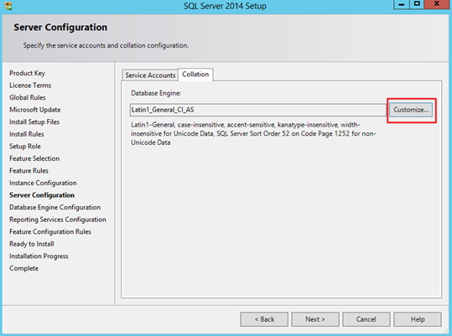This screenshot has height=336, width=452.
Task: Open Help for this setup page
Action: (x=418, y=319)
